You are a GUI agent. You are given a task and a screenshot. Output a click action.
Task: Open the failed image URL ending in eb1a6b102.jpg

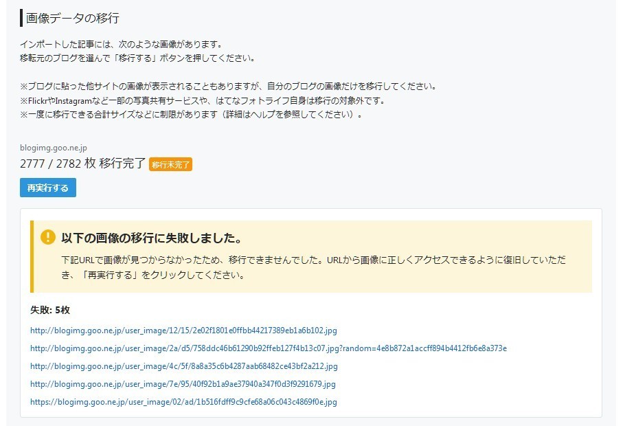[x=183, y=330]
